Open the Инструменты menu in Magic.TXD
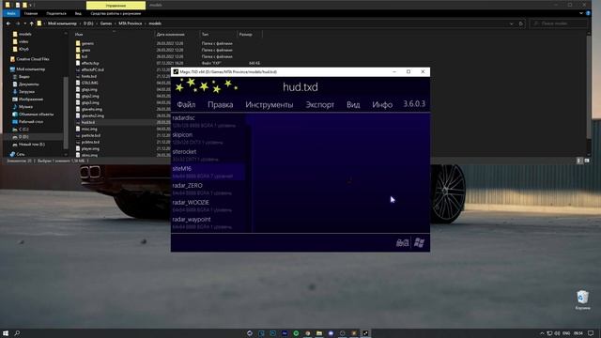Viewport: 601px width, 338px height. (x=270, y=104)
